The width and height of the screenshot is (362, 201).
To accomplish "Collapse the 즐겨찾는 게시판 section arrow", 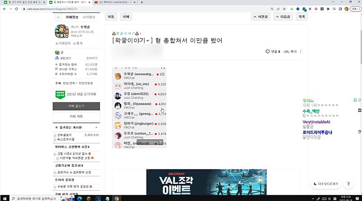I will (96, 128).
